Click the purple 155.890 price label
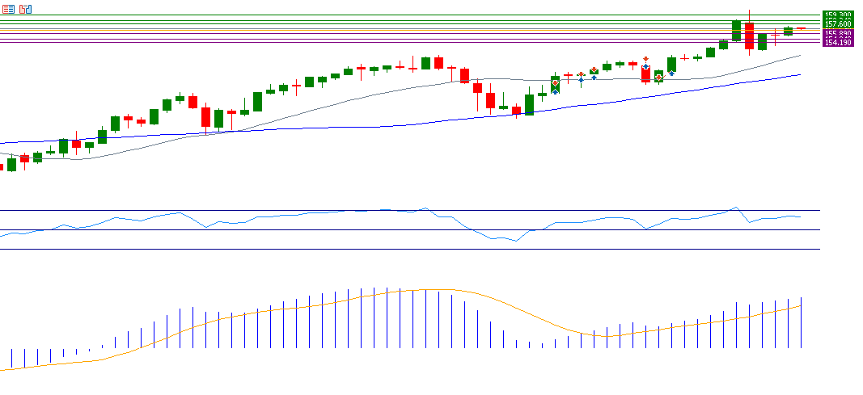 837,34
